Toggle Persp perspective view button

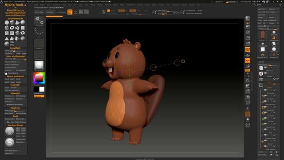248,49
